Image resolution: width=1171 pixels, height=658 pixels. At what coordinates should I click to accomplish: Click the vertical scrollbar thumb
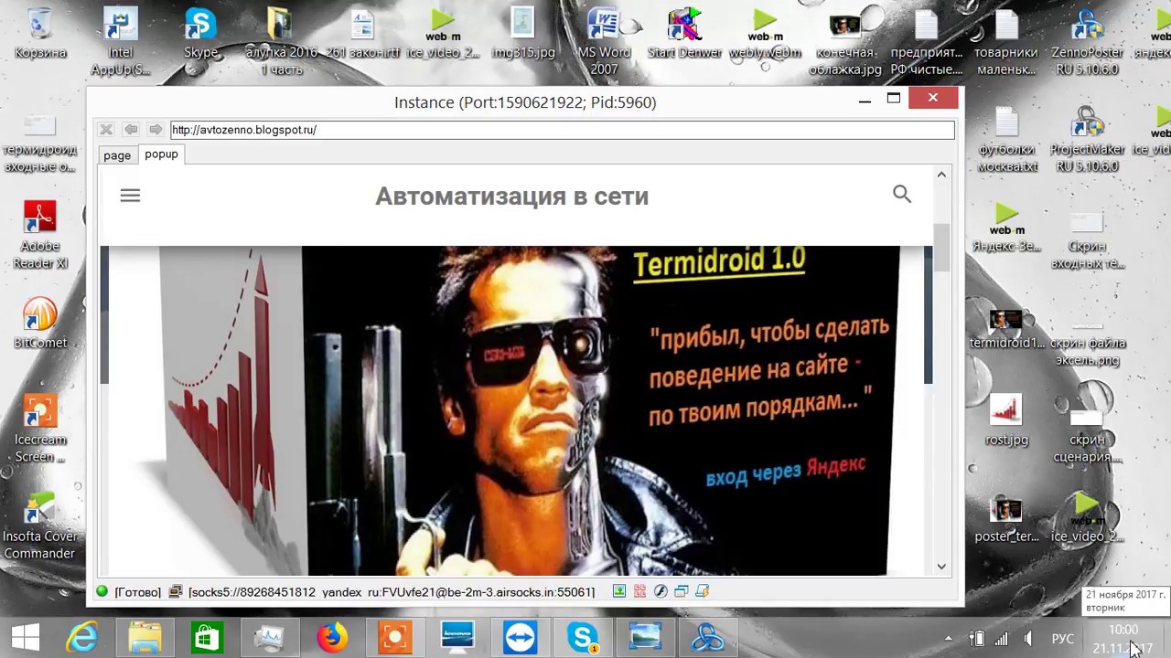[941, 247]
